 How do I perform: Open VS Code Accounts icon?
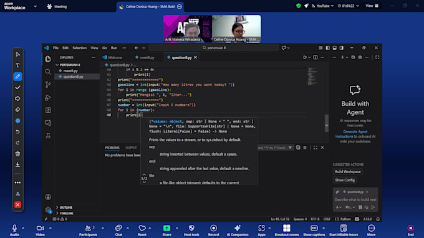point(48,197)
